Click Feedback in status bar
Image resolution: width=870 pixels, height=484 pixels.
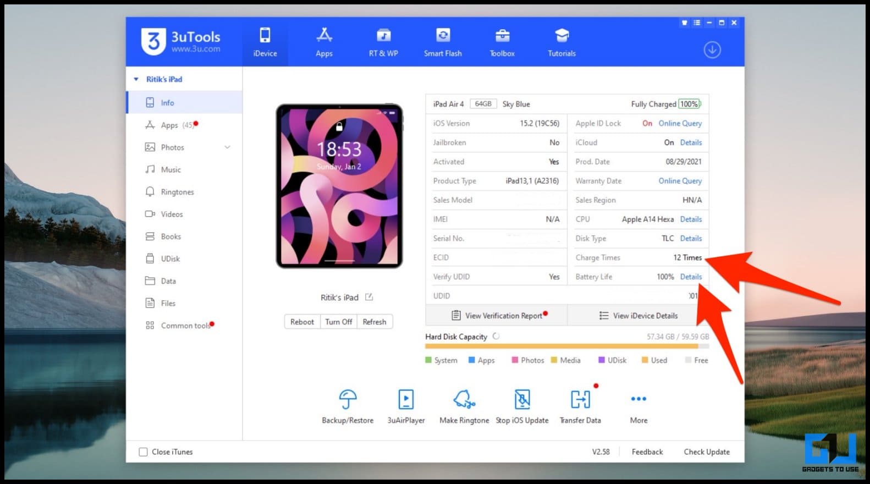point(647,452)
